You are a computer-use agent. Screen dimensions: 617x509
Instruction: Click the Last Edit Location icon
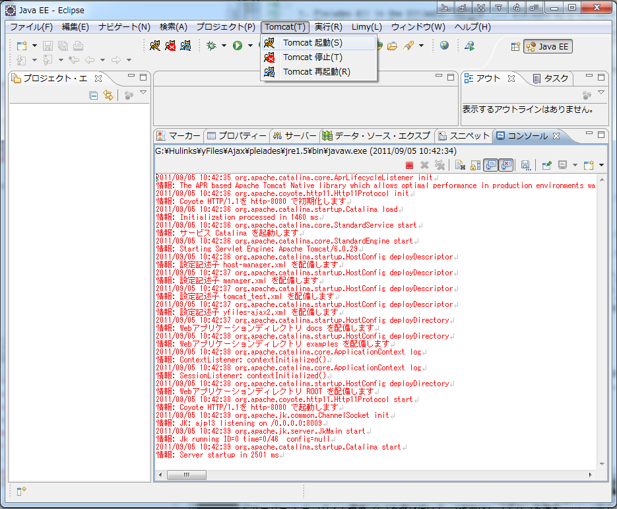(74, 60)
